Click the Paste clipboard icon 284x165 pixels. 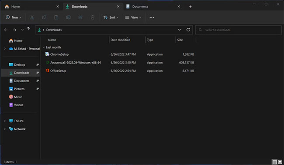coord(56,17)
